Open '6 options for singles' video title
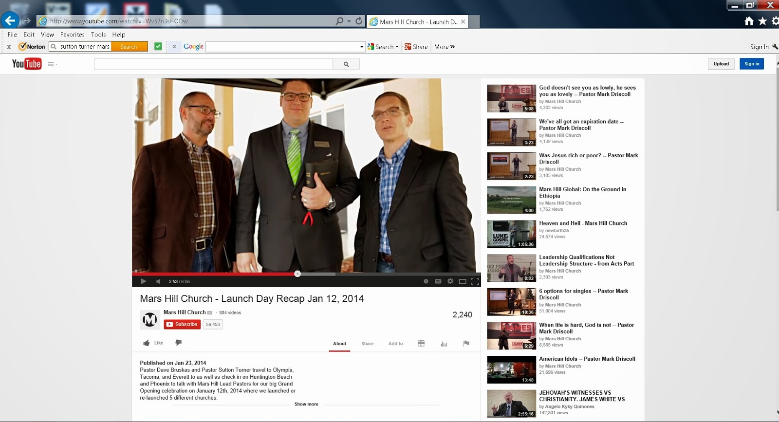The width and height of the screenshot is (779, 422). pos(583,294)
